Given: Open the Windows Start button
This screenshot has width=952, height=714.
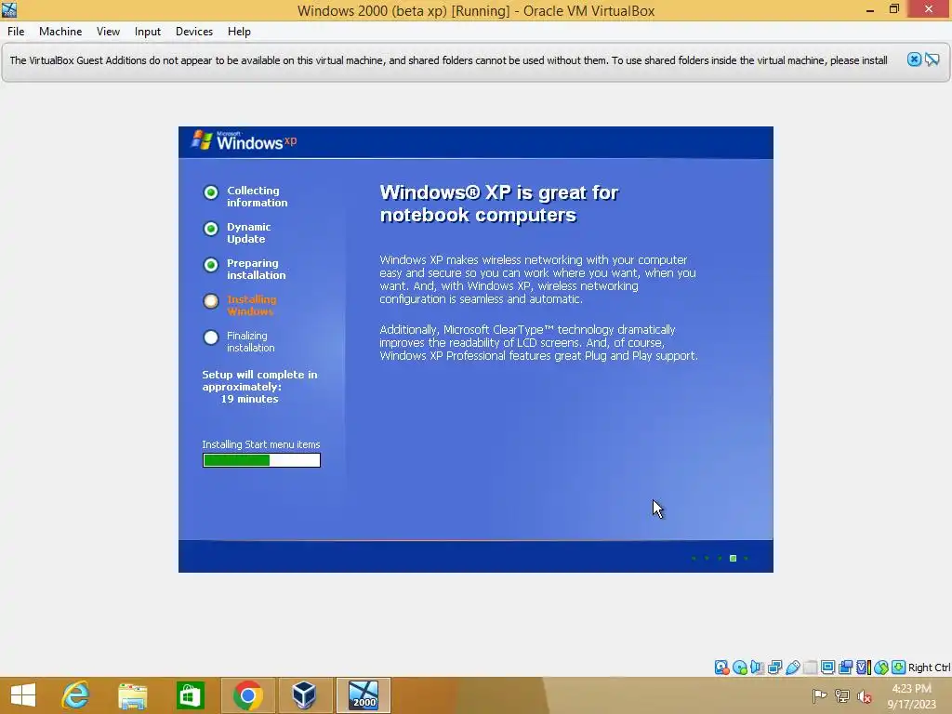Looking at the screenshot, I should tap(23, 695).
